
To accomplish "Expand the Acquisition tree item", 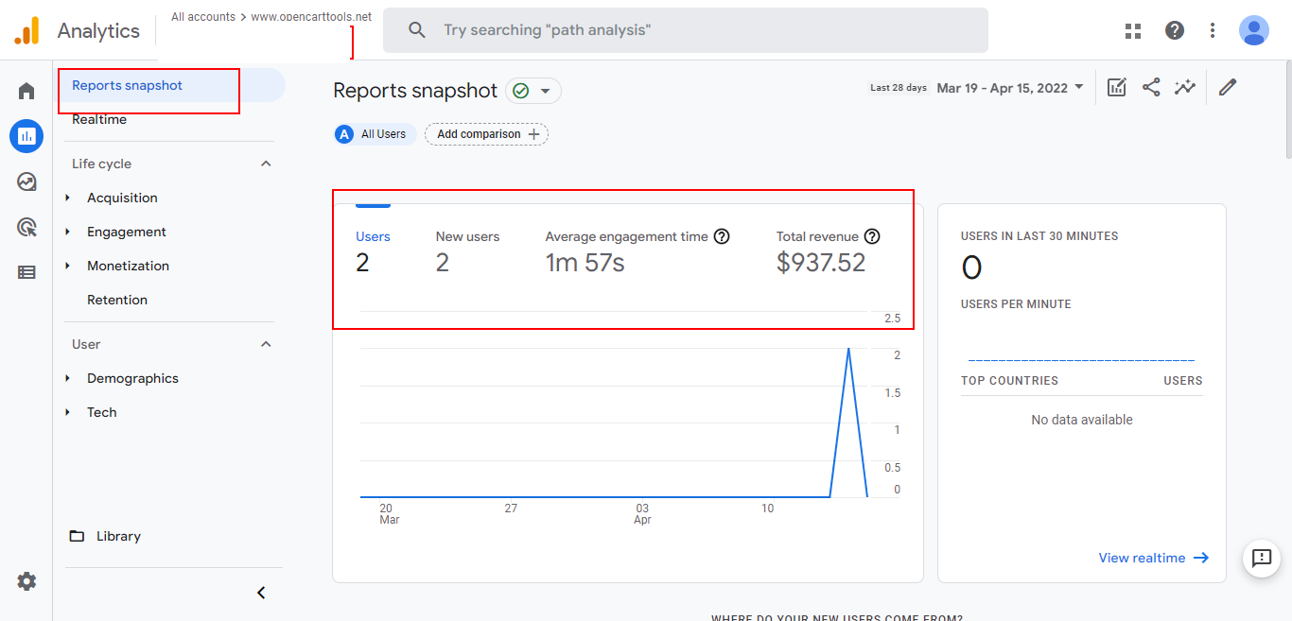I will (68, 198).
